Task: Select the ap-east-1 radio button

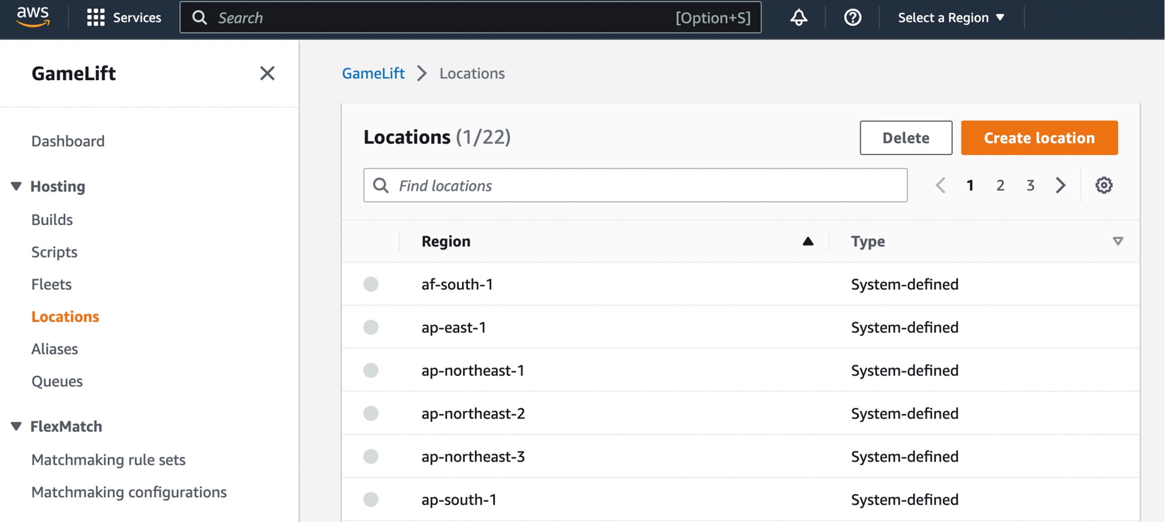Action: (x=371, y=327)
